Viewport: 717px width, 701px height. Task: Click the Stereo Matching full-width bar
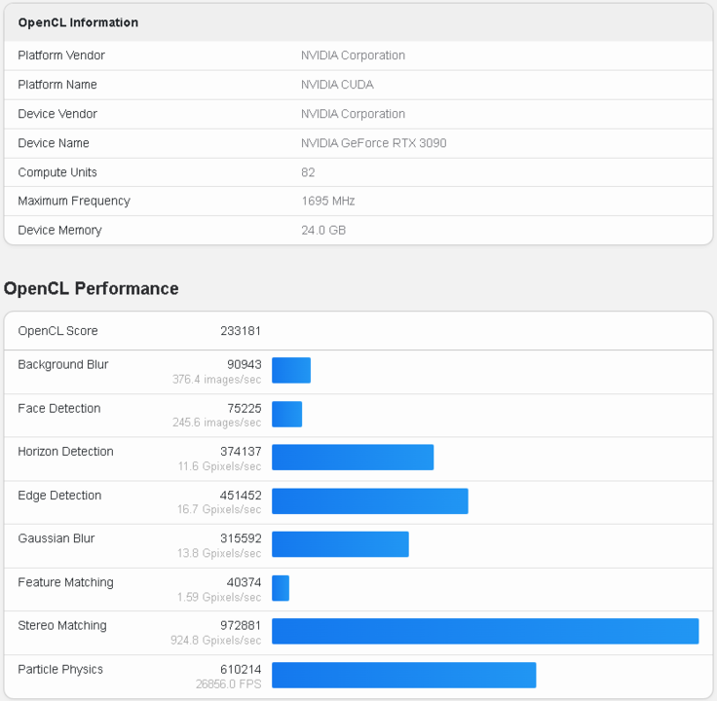pyautogui.click(x=485, y=631)
